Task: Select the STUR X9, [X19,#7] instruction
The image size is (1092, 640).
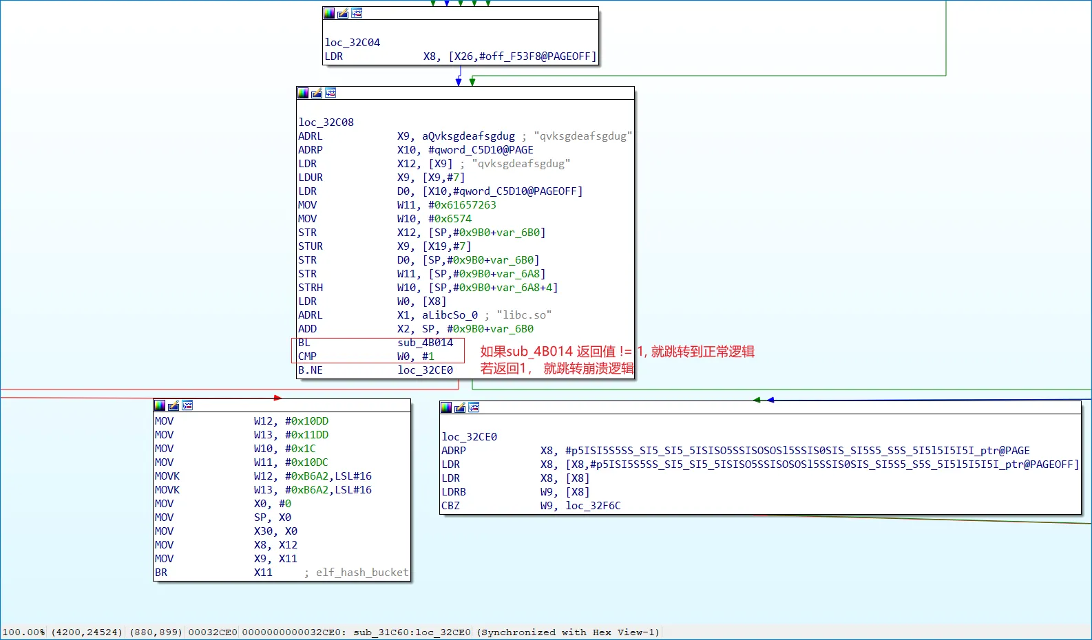Action: point(385,246)
